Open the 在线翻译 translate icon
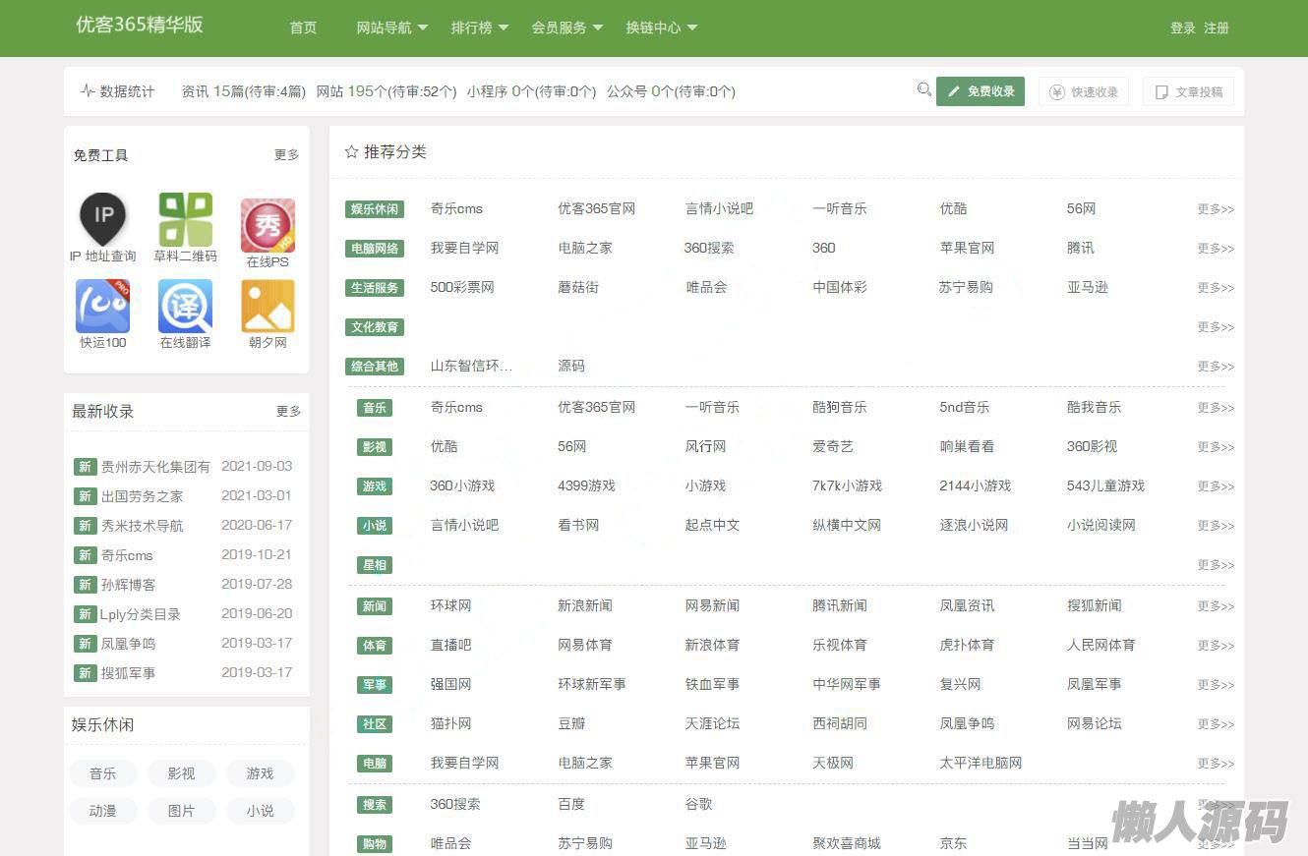The image size is (1308, 856). tap(185, 306)
